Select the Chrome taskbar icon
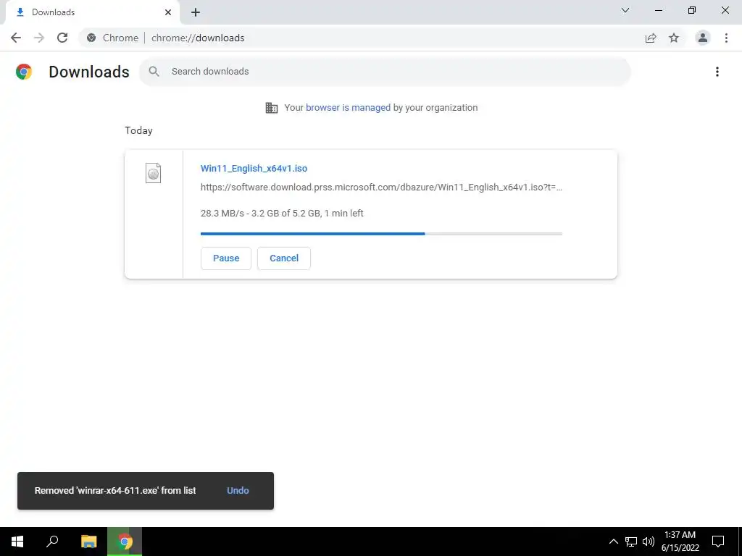 click(x=125, y=542)
